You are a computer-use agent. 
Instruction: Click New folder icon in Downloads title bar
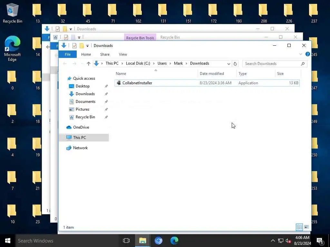tap(82, 46)
